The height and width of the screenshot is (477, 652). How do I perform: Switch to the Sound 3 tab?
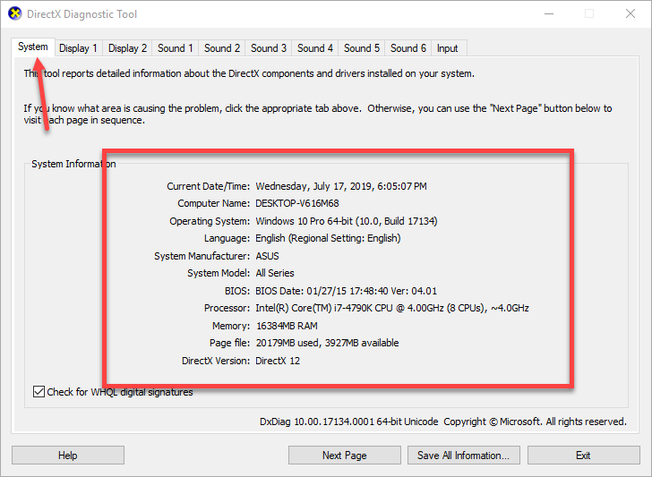coord(268,48)
